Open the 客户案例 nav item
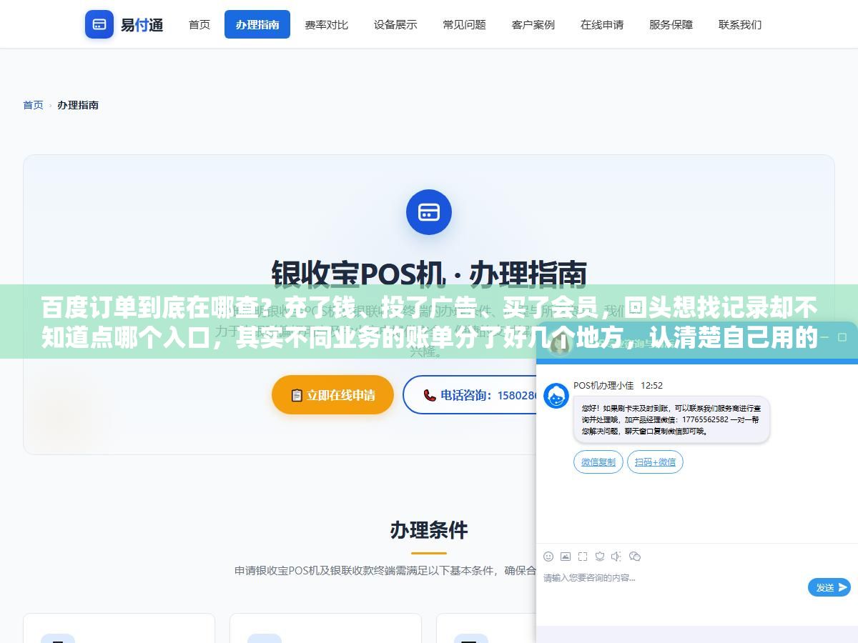This screenshot has width=858, height=643. pos(533,24)
